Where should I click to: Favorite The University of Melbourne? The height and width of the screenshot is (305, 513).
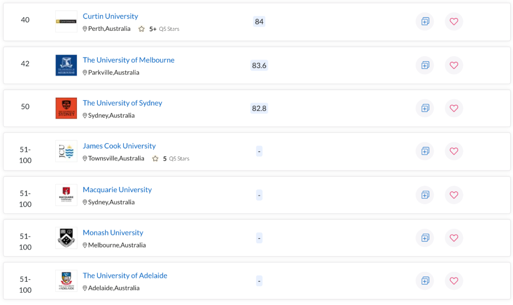[x=454, y=65]
